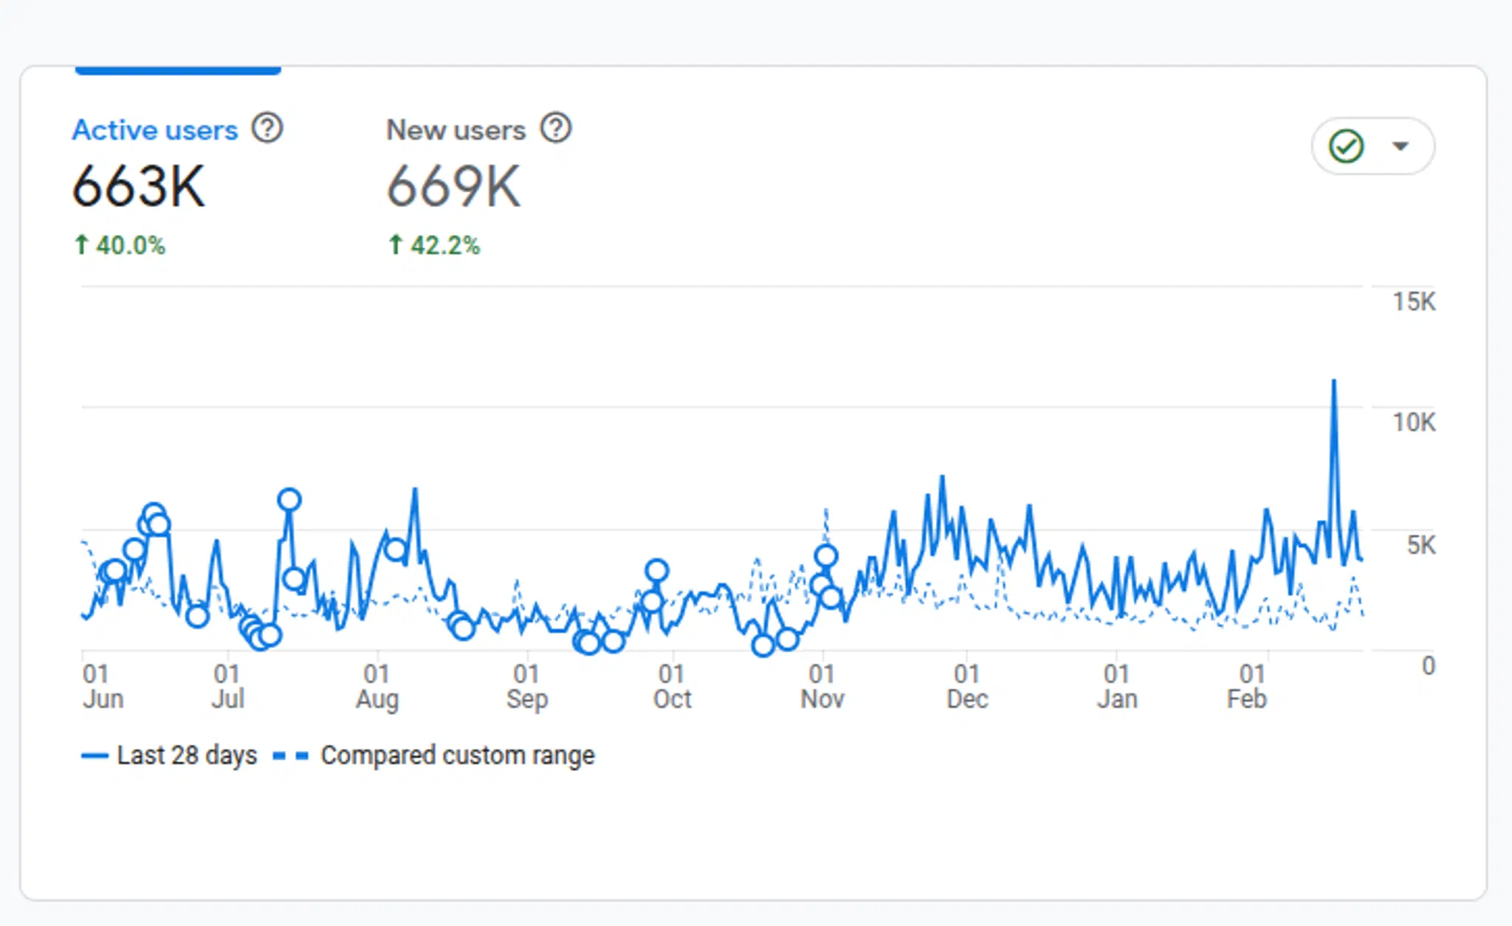1512x926 pixels.
Task: Toggle the Compared custom range series
Action: pos(456,755)
